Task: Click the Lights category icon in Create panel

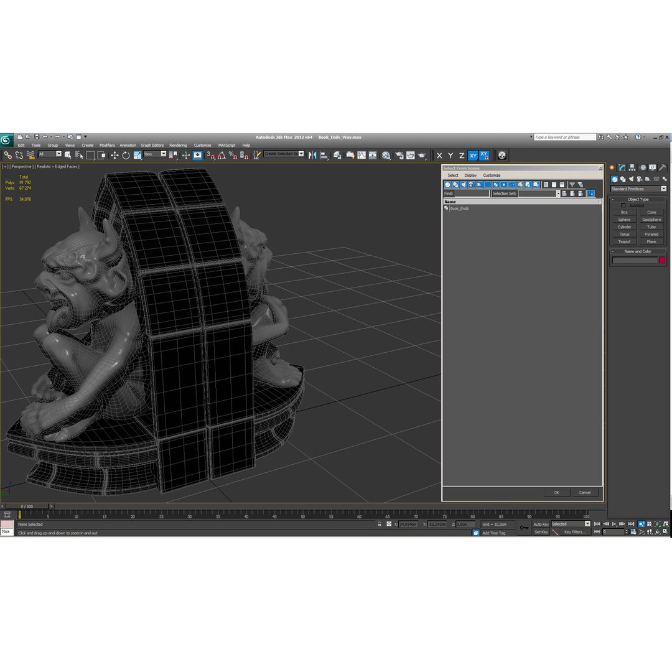Action: [x=631, y=179]
